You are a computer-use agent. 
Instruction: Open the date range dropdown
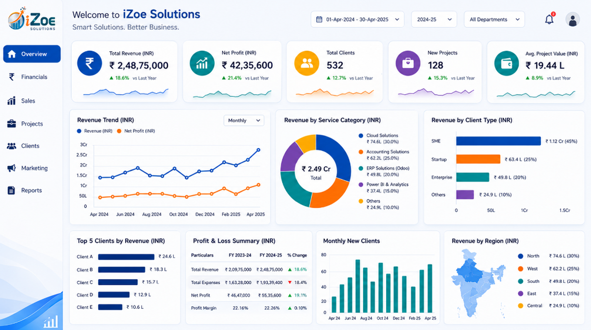pyautogui.click(x=358, y=19)
